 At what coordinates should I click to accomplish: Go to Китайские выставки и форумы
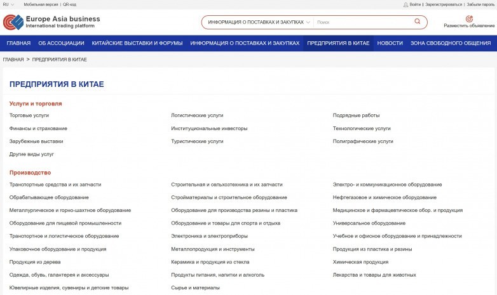[137, 43]
